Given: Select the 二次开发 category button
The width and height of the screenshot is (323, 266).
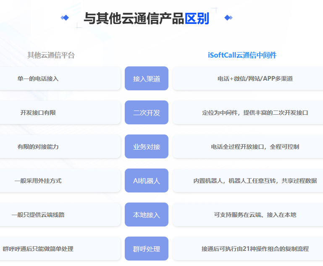Looking at the screenshot, I should point(147,113).
